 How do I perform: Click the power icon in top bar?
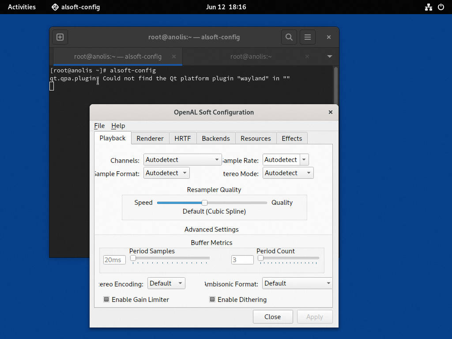click(441, 7)
